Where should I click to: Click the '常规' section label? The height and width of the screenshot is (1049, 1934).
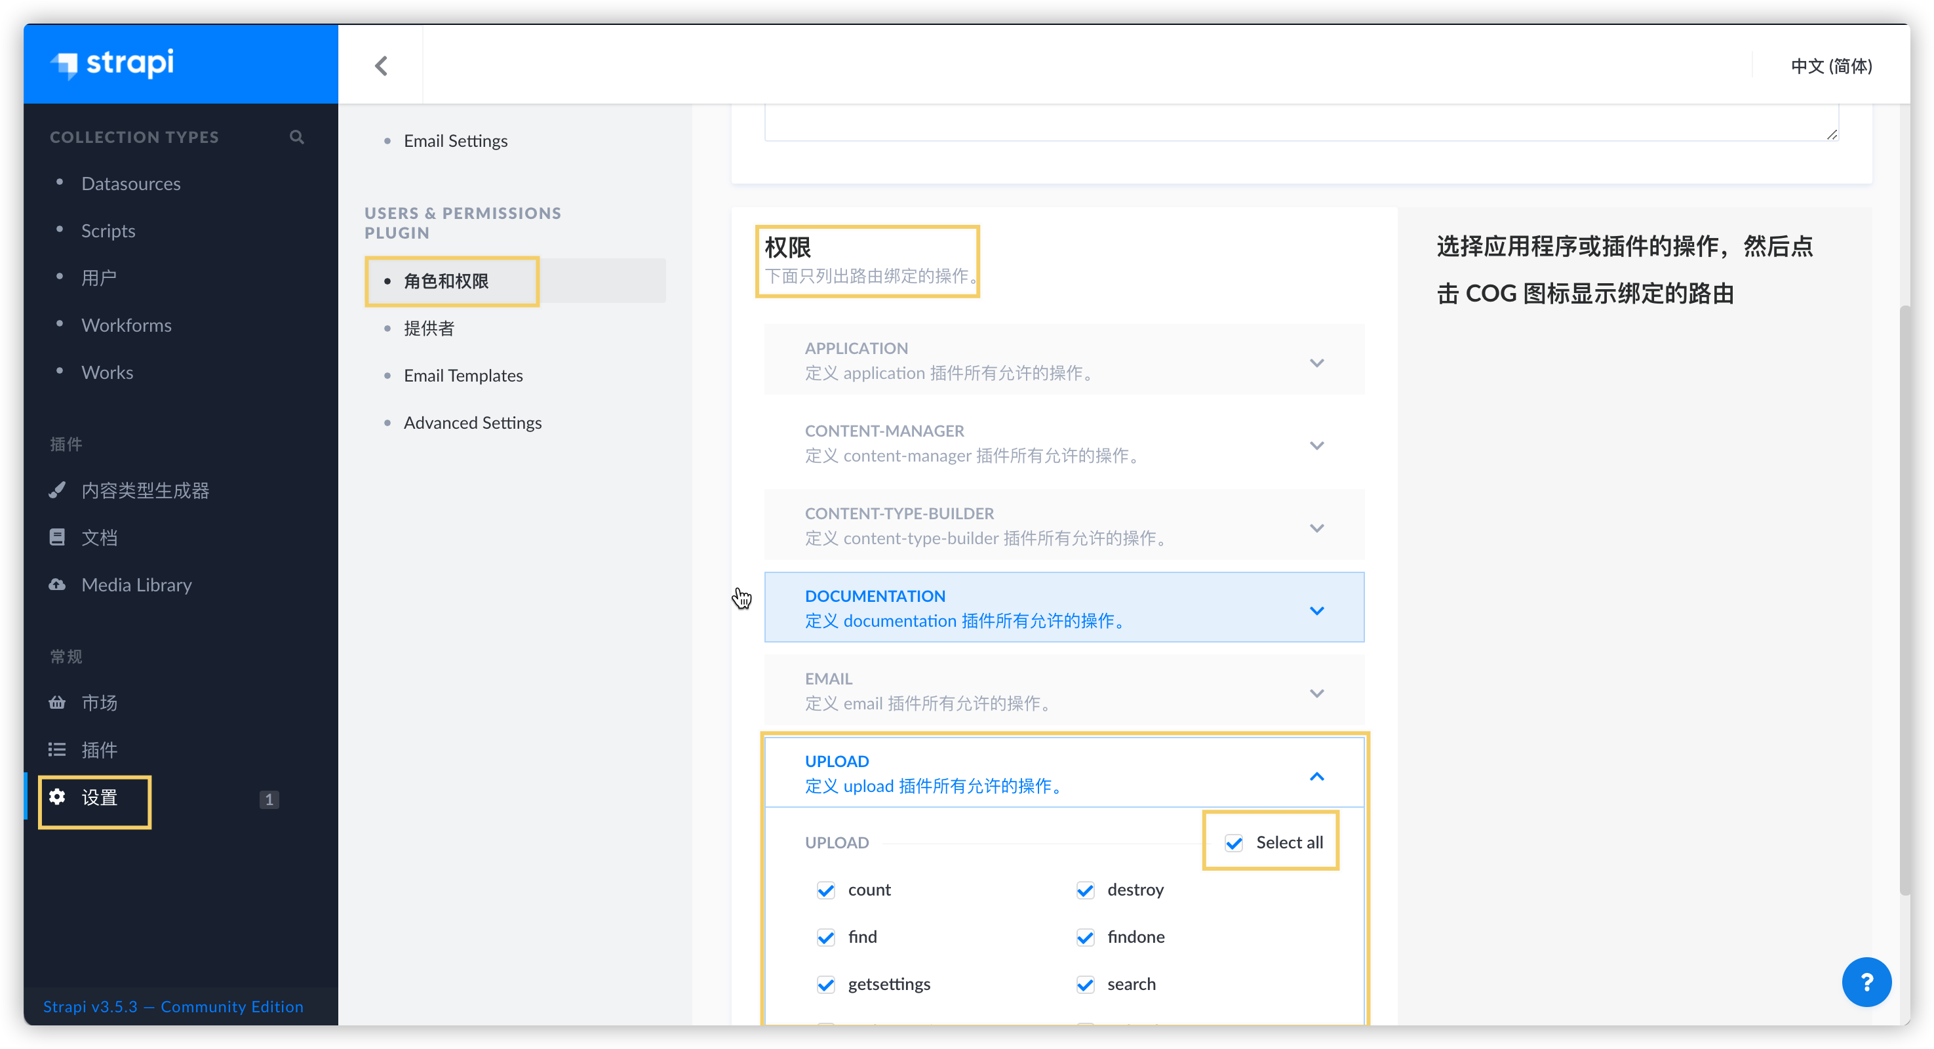click(x=66, y=657)
